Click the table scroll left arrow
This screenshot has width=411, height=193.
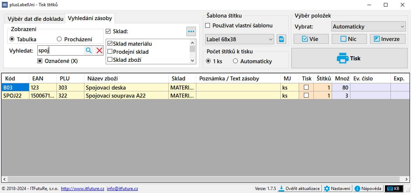click(4, 179)
